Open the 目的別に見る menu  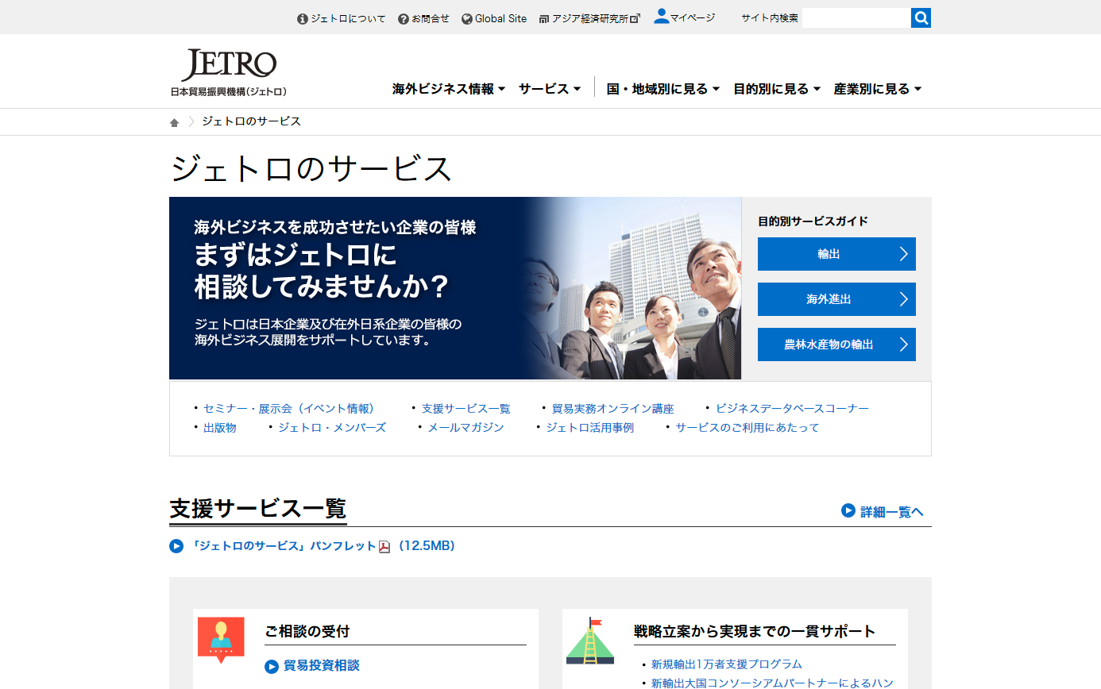[x=777, y=89]
